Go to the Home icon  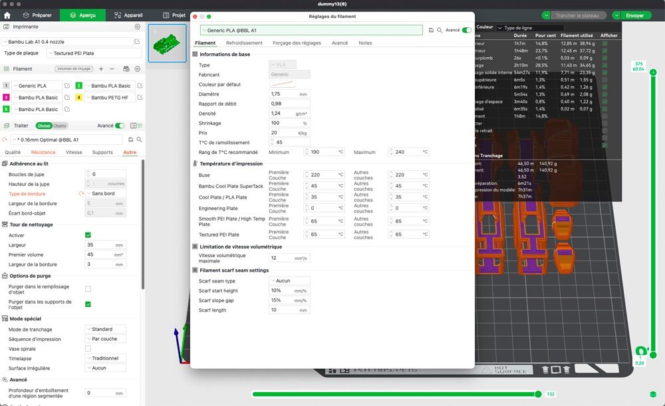point(7,15)
